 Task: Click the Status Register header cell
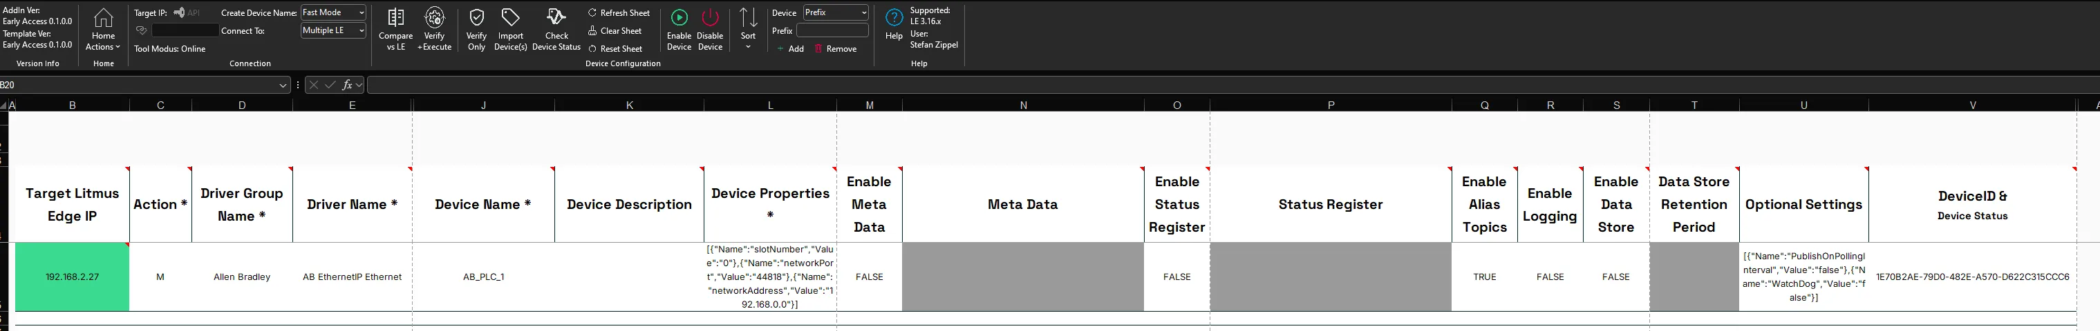click(x=1331, y=204)
